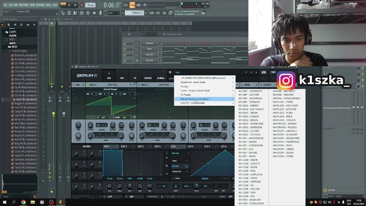The image size is (366, 206).
Task: Start playback with the transport Play button
Action: [x=69, y=5]
